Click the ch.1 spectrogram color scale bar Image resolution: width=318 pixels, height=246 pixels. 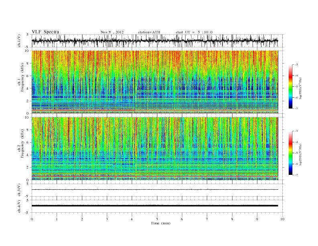coord(290,86)
